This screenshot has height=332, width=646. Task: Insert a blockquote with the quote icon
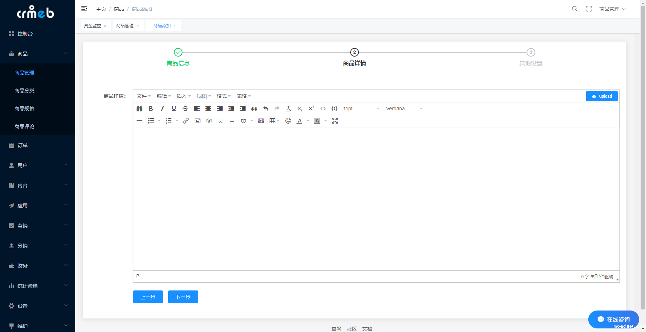(x=254, y=109)
